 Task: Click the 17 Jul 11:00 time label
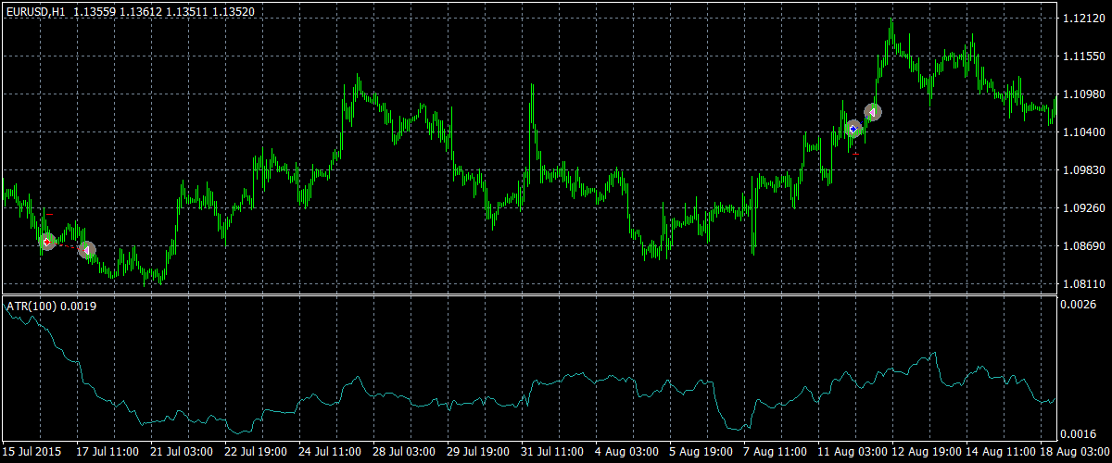107,452
